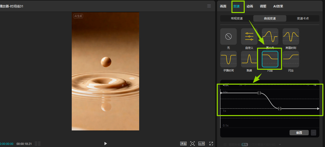Switch to 常规变速 normal speed mode

pyautogui.click(x=237, y=18)
